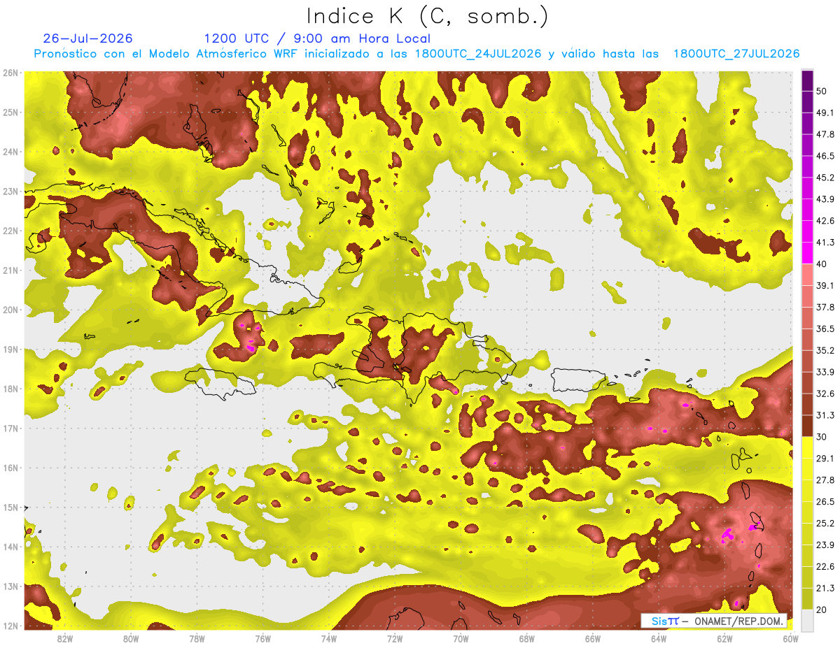Click the '70W' longitude label
Viewport: 840px width, 648px height.
[x=461, y=639]
